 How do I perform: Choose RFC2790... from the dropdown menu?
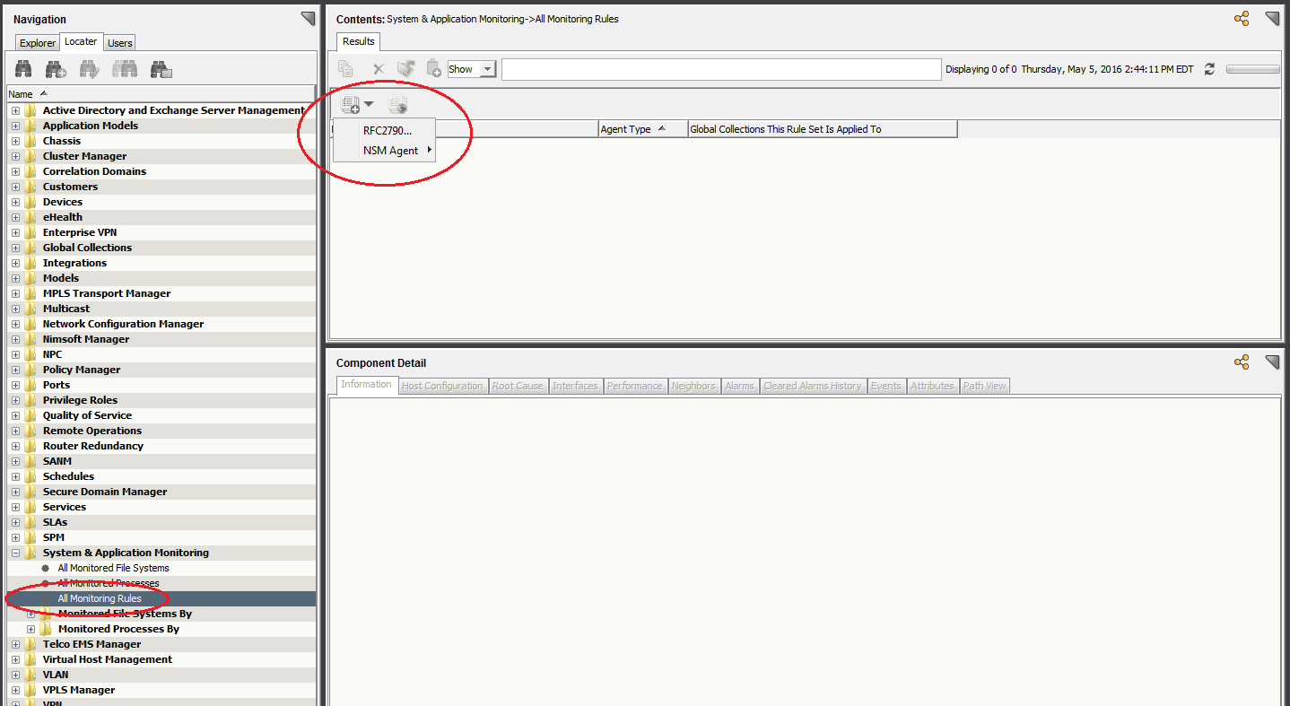[388, 131]
